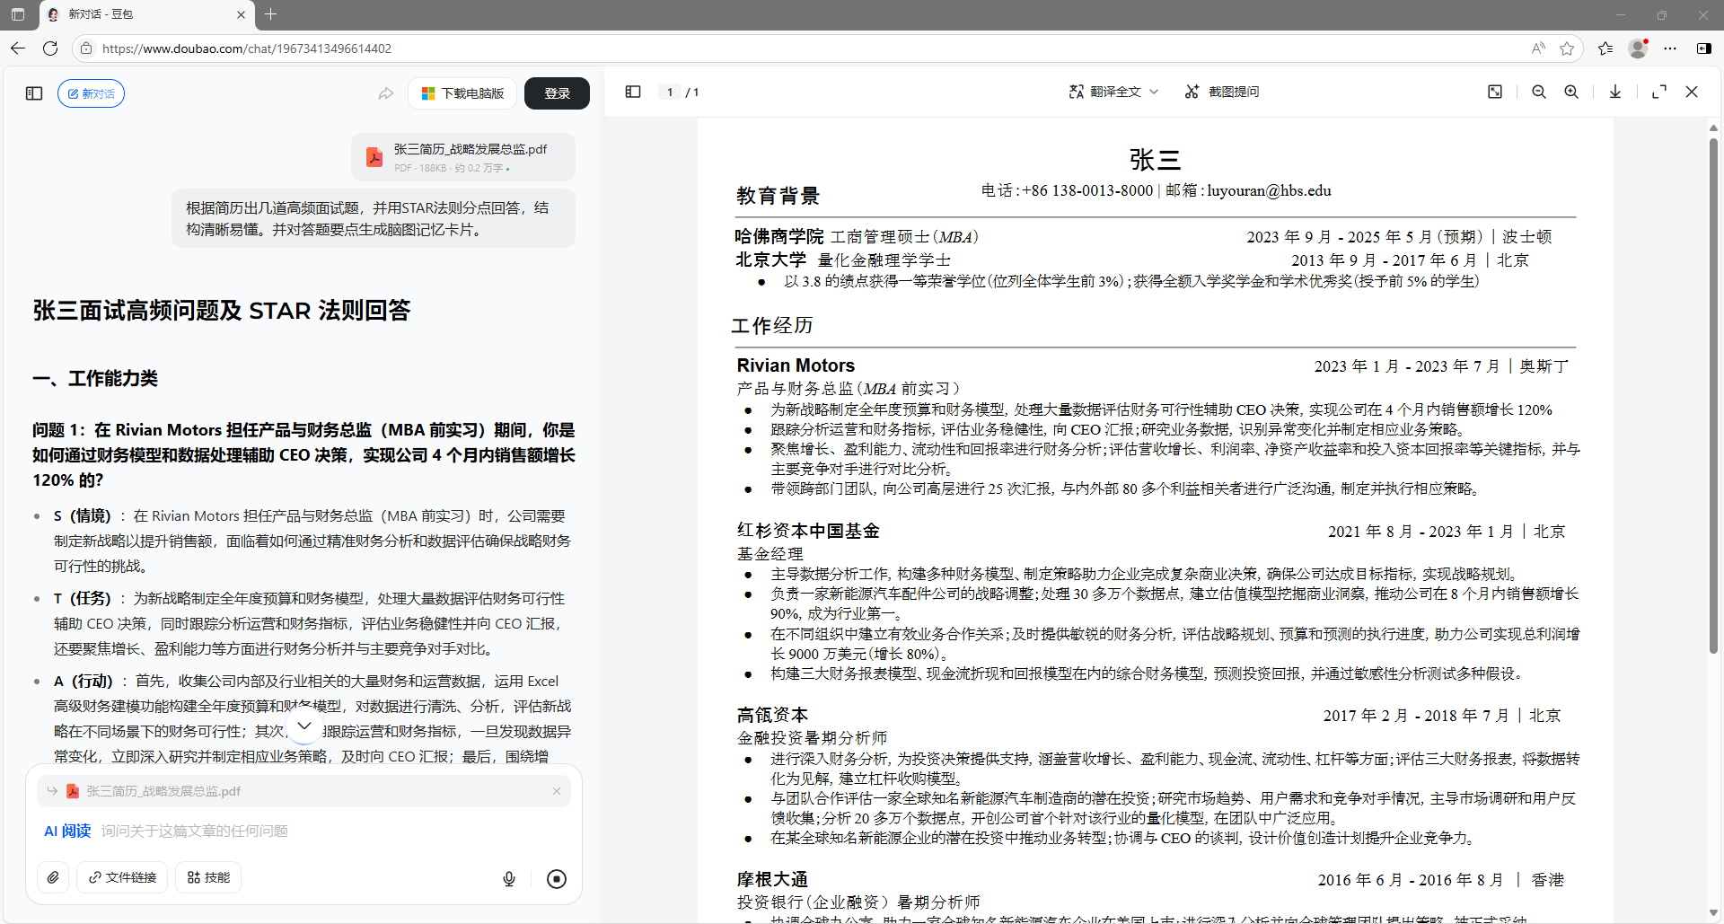Add page to favorites star icon
This screenshot has width=1724, height=924.
pyautogui.click(x=1567, y=48)
